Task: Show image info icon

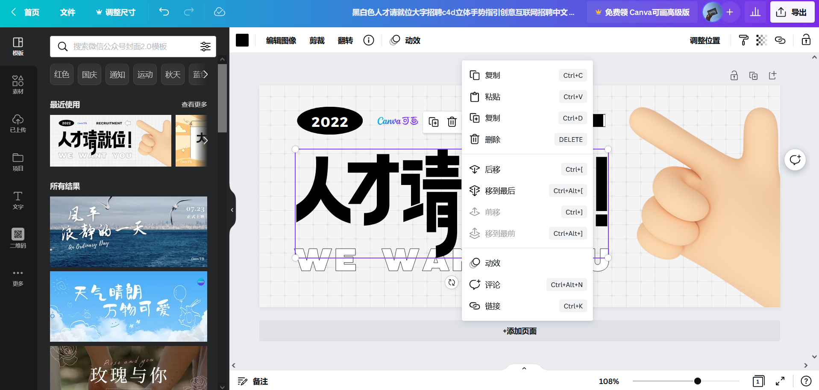Action: click(369, 40)
